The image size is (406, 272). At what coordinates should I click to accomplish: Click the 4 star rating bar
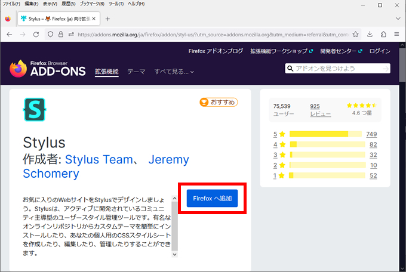(x=327, y=144)
